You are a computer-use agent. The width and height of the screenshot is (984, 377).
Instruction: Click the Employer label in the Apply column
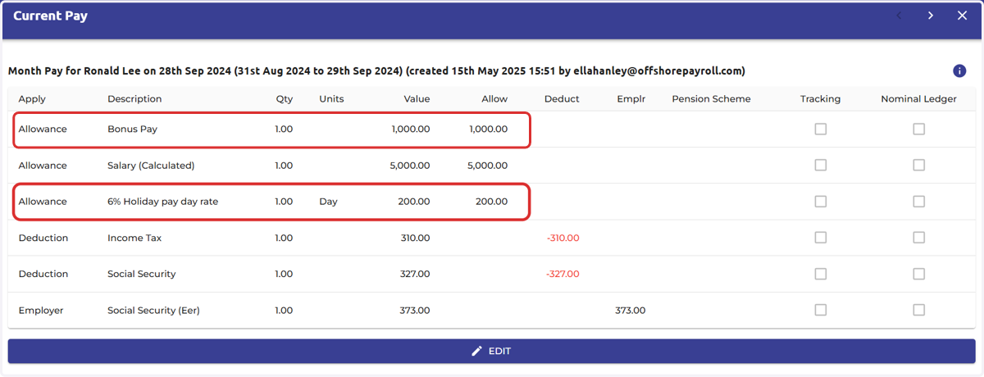[x=41, y=311]
